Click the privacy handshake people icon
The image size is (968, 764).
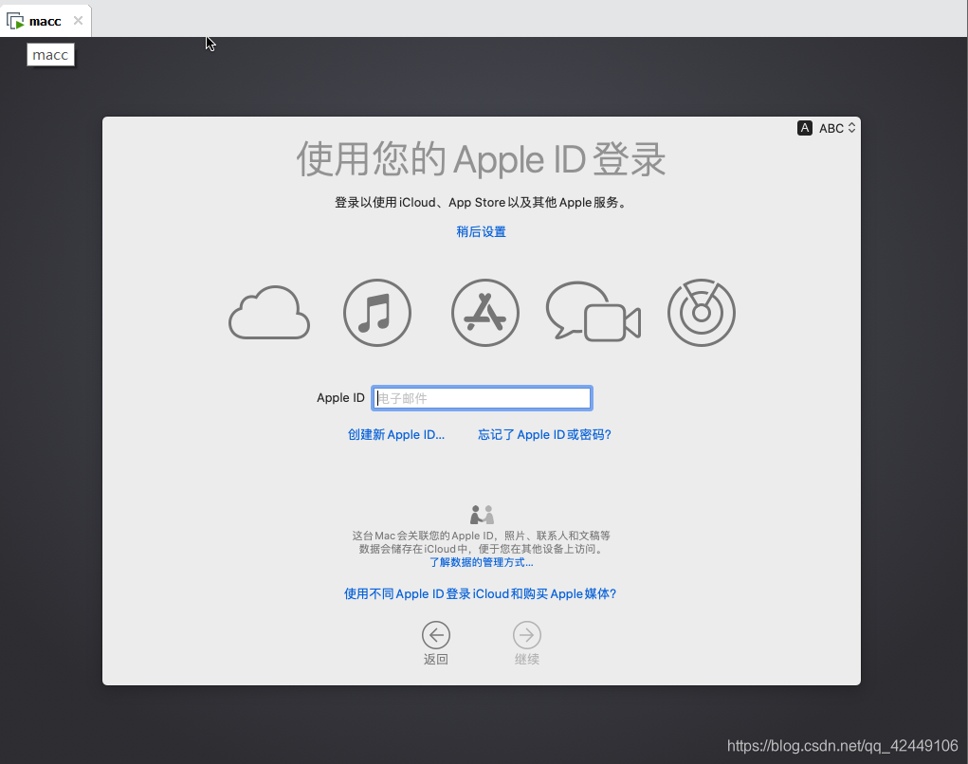point(483,514)
